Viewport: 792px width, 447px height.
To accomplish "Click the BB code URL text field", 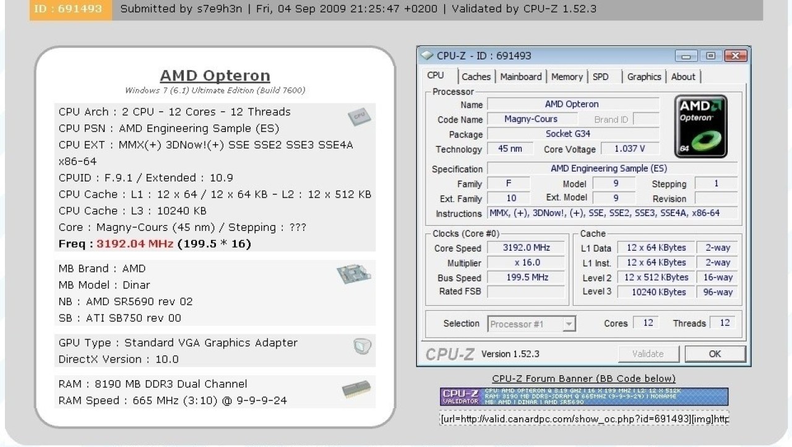I will (584, 419).
